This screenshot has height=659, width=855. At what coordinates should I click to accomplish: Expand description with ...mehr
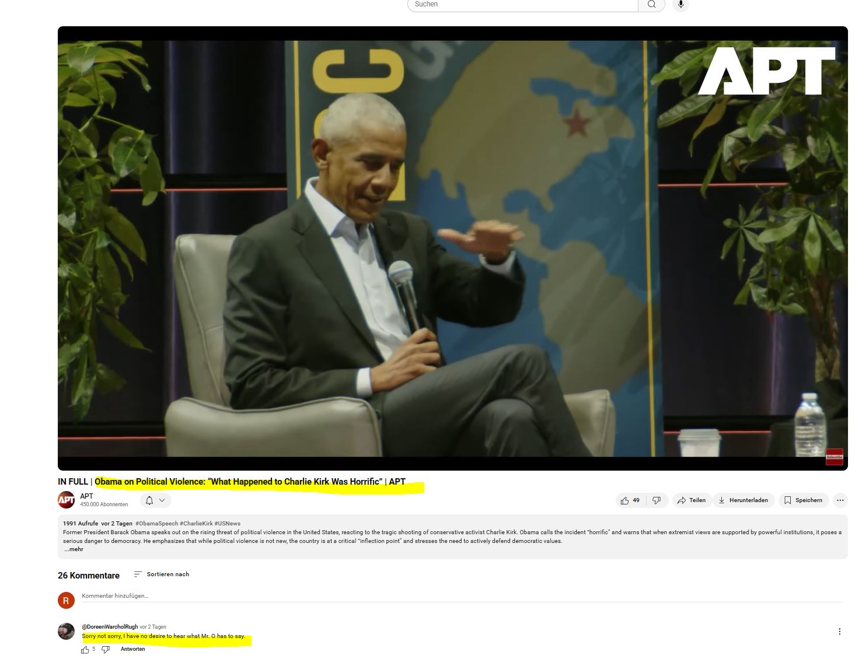pyautogui.click(x=74, y=549)
